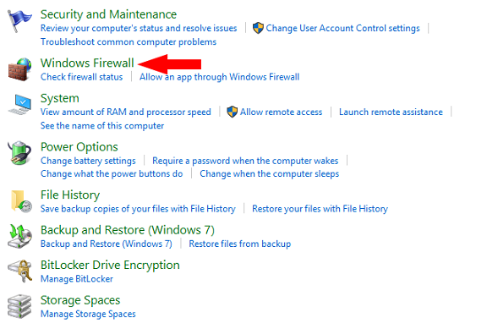Click the Storage Spaces stacked drives icon
498x329 pixels.
(x=19, y=306)
